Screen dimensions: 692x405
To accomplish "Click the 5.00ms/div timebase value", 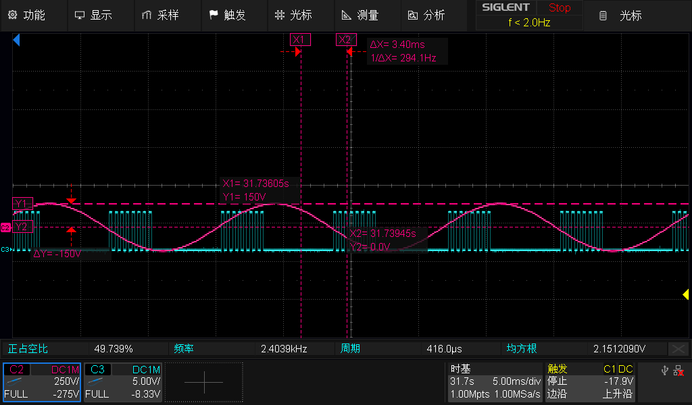I will click(516, 381).
